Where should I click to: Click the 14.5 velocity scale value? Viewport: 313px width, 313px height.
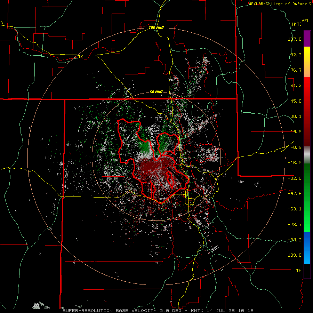click(296, 132)
